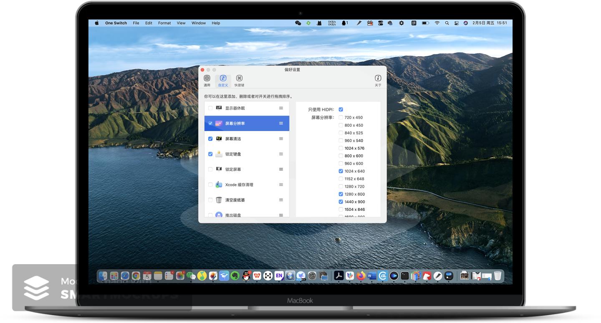Check the 1024 x 576 resolution
This screenshot has width=601, height=323.
pos(341,148)
